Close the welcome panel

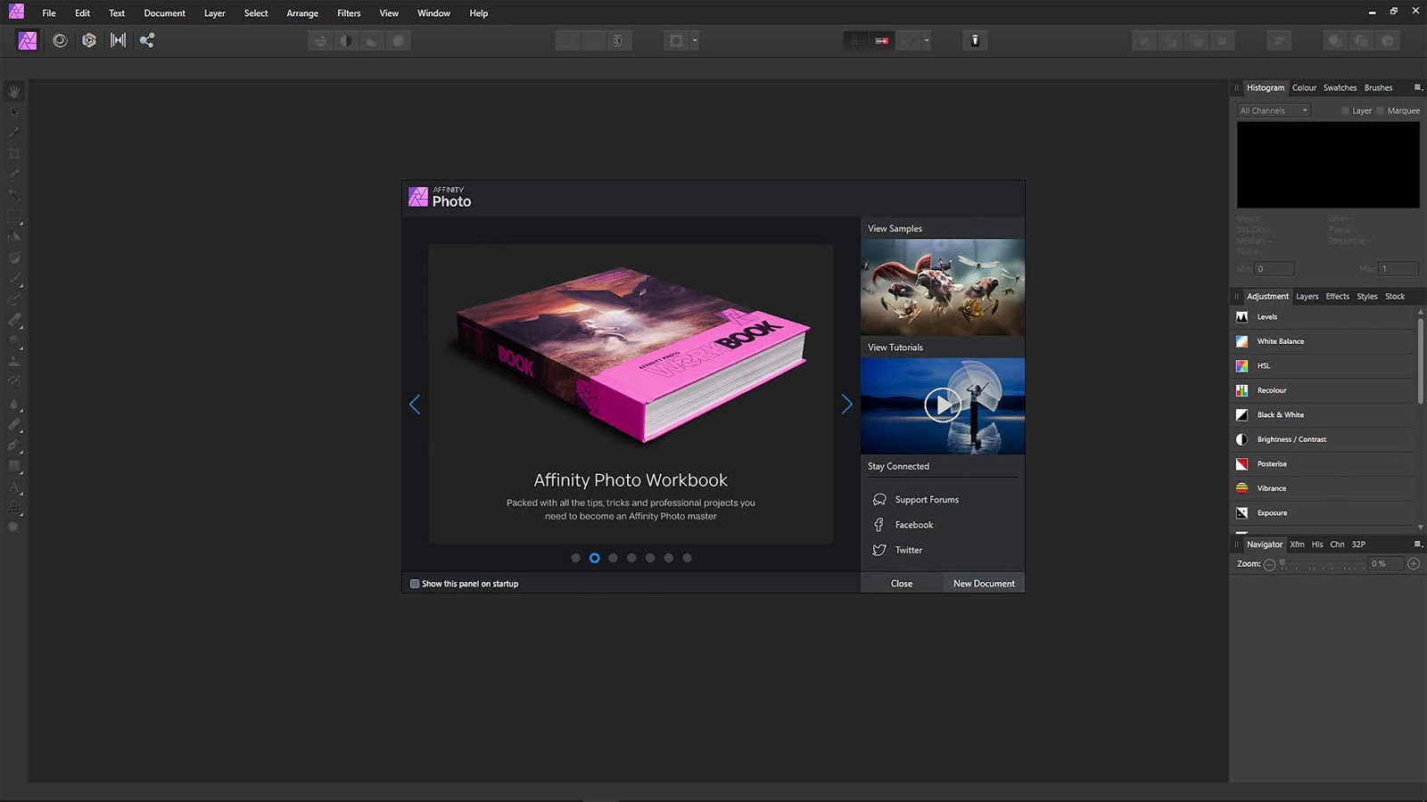tap(902, 584)
